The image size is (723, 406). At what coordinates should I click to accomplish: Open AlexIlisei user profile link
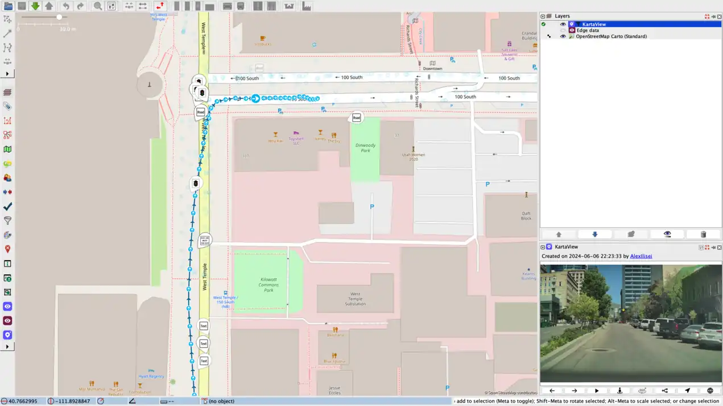pyautogui.click(x=641, y=256)
